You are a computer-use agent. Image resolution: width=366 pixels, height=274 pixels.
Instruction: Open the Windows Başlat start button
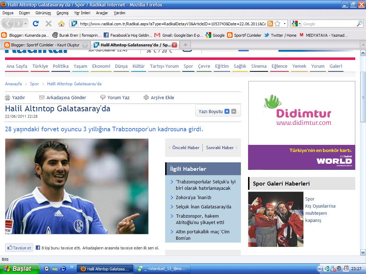tap(19, 269)
